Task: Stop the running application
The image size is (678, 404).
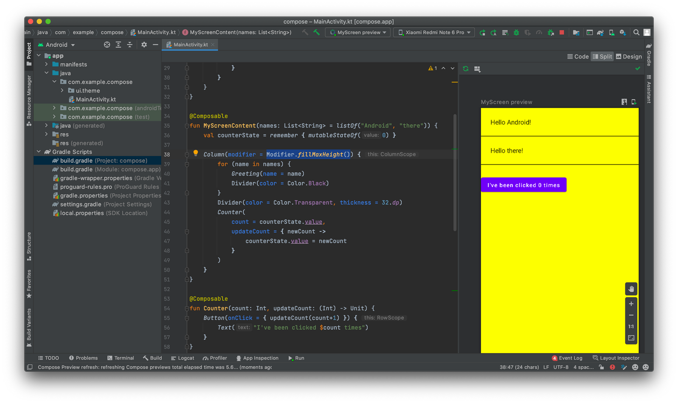Action: tap(562, 32)
